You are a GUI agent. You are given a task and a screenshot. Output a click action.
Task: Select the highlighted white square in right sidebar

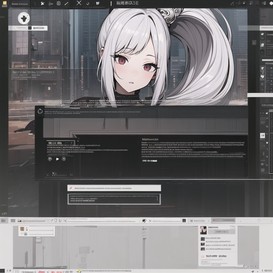[x=262, y=135]
